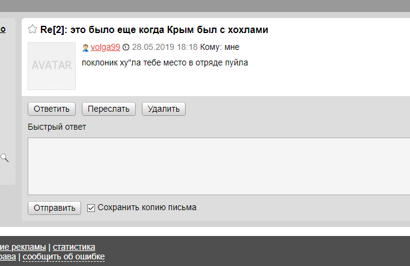Click the clock icon before the date
Image resolution: width=410 pixels, height=266 pixels.
pos(126,47)
